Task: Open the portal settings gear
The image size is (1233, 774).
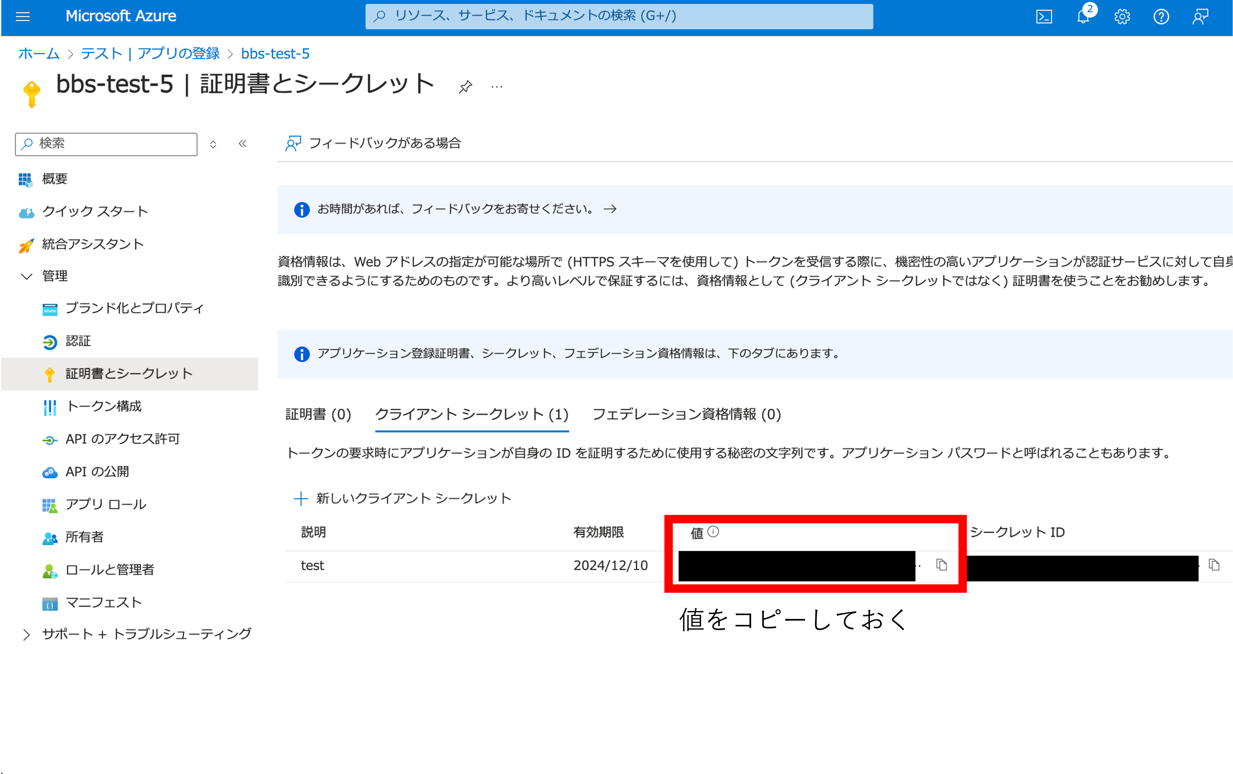Action: tap(1122, 17)
